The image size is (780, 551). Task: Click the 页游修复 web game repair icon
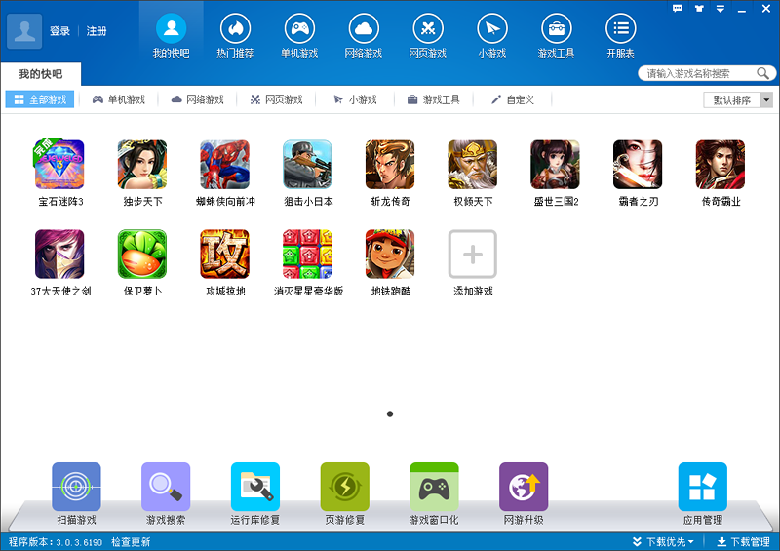click(x=345, y=488)
